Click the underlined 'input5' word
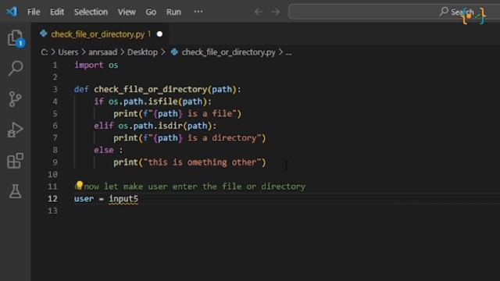Screen dimensions: 500x281 tap(123, 199)
